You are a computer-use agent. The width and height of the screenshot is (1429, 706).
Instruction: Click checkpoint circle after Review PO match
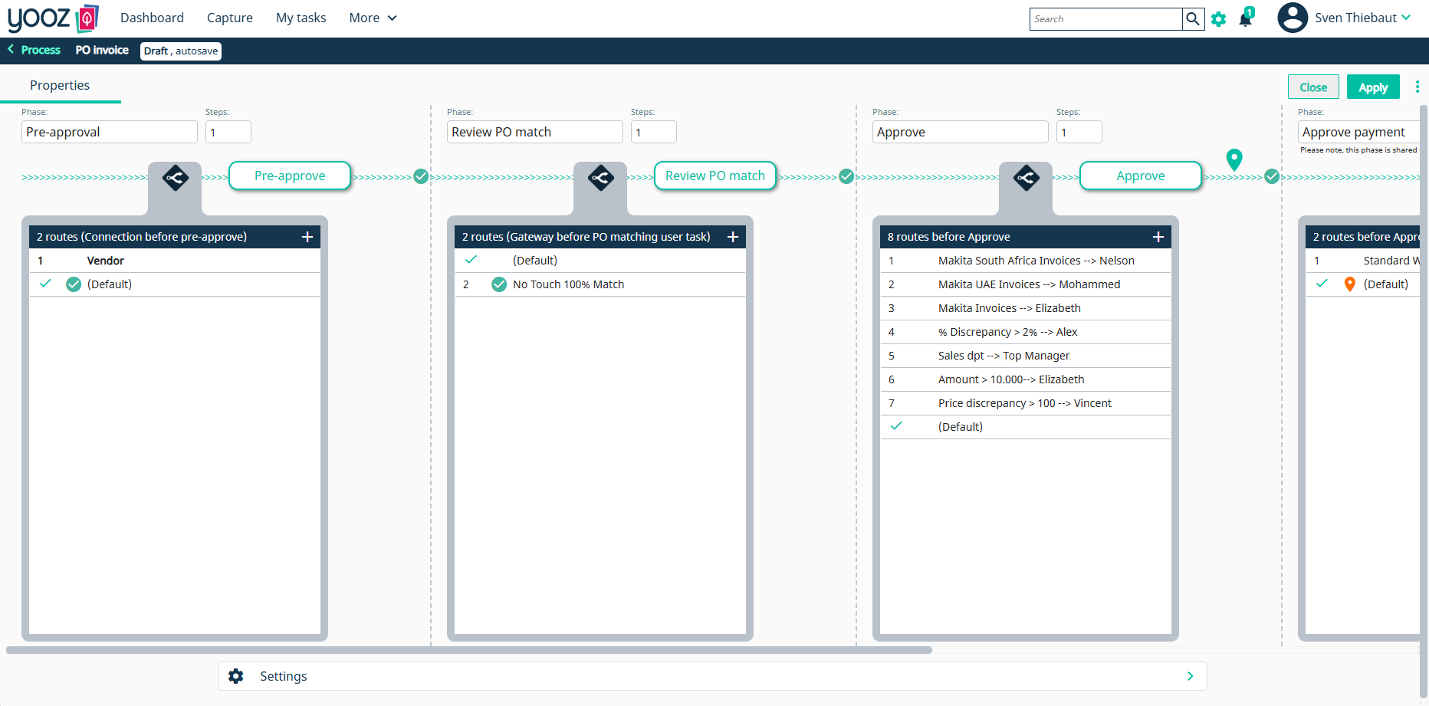846,176
